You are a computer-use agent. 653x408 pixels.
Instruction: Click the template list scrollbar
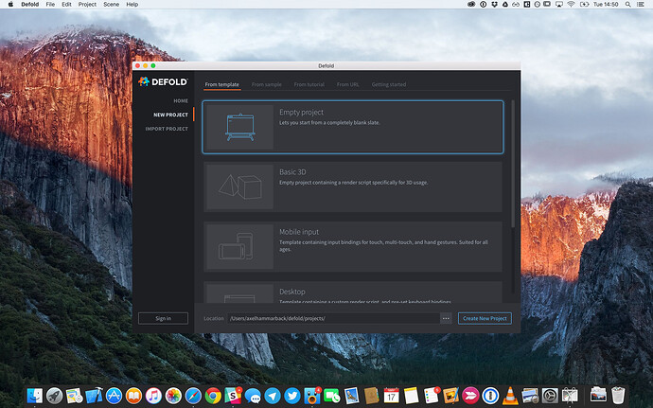pyautogui.click(x=513, y=161)
